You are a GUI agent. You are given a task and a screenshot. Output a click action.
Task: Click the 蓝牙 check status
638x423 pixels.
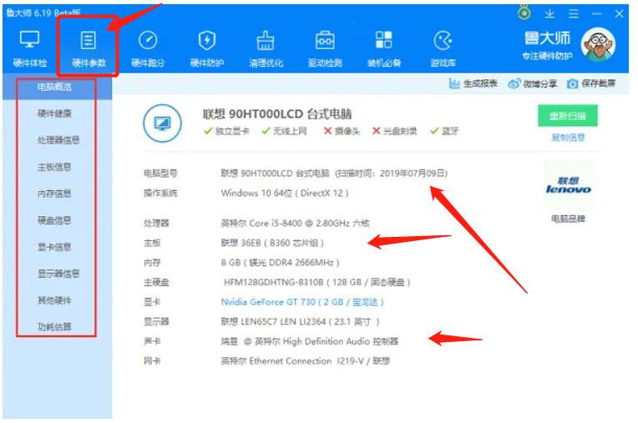(444, 131)
